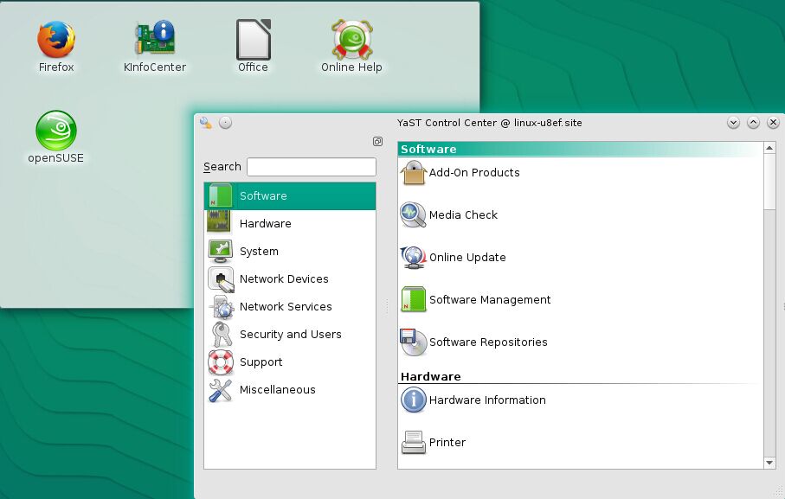Click the module list scroll up arrow
785x499 pixels.
click(769, 148)
